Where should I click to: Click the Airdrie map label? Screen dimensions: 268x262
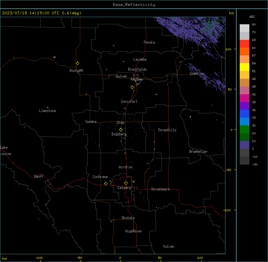tap(126, 167)
